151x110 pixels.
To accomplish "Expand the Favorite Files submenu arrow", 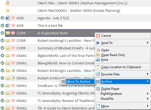I will (x=148, y=74).
